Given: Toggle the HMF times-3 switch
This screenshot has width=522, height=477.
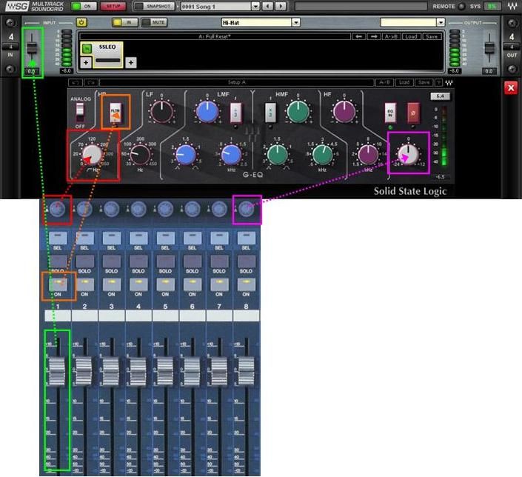Looking at the screenshot, I should coord(270,113).
